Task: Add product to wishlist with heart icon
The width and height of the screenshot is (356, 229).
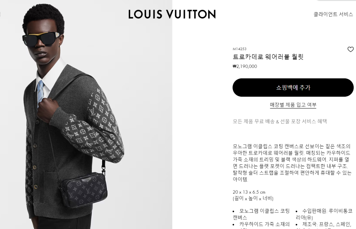Action: pos(350,50)
